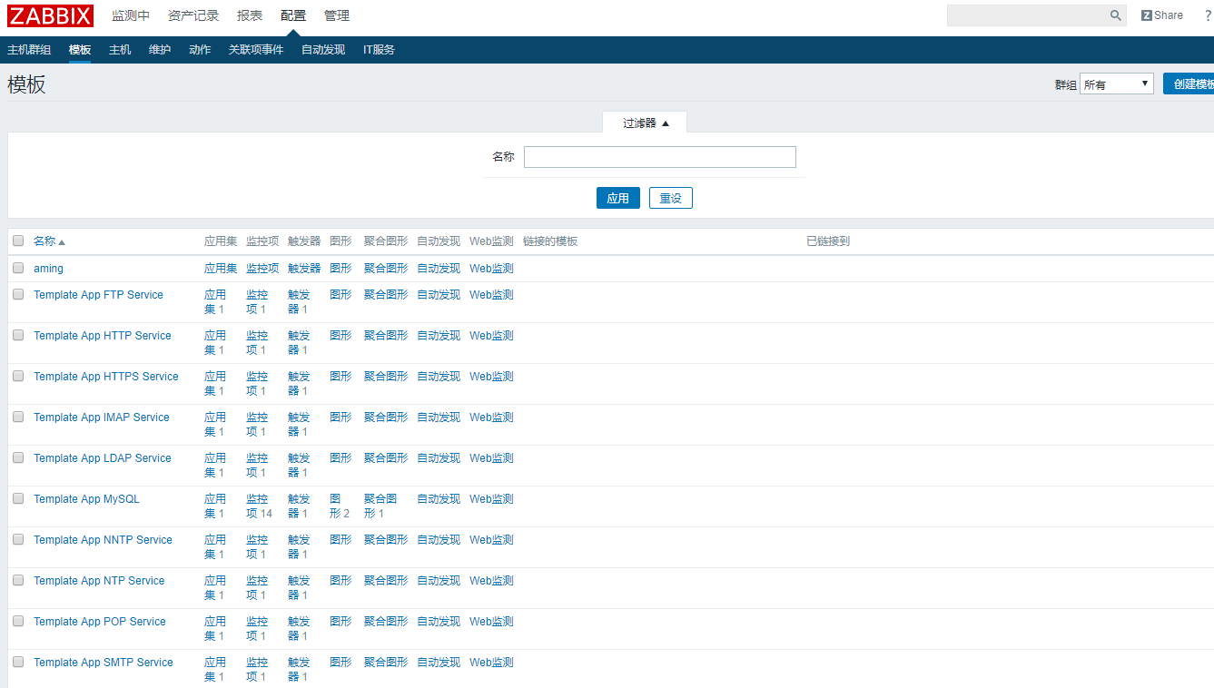This screenshot has height=688, width=1214.
Task: Open 聚合图形 1 for Template App MySQL
Action: tap(380, 506)
